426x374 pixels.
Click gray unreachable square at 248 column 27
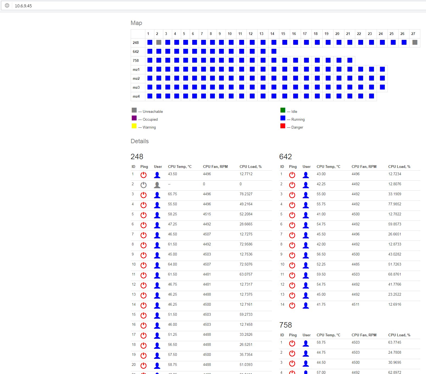point(415,42)
